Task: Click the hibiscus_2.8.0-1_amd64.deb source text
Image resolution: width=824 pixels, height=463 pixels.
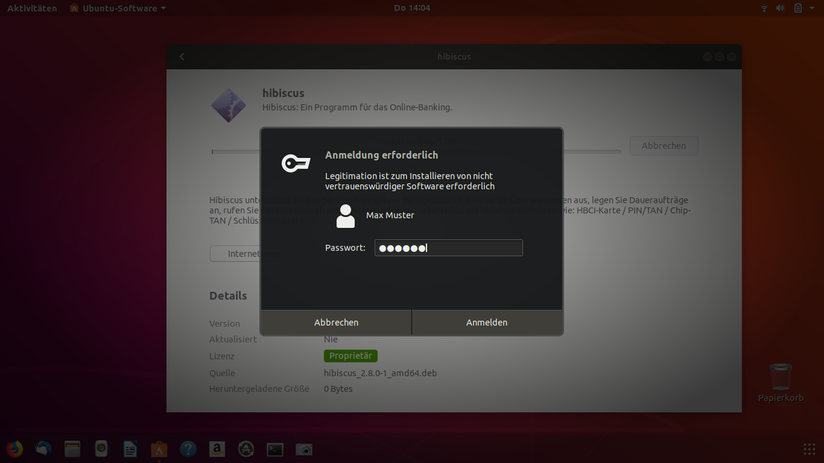Action: tap(380, 373)
